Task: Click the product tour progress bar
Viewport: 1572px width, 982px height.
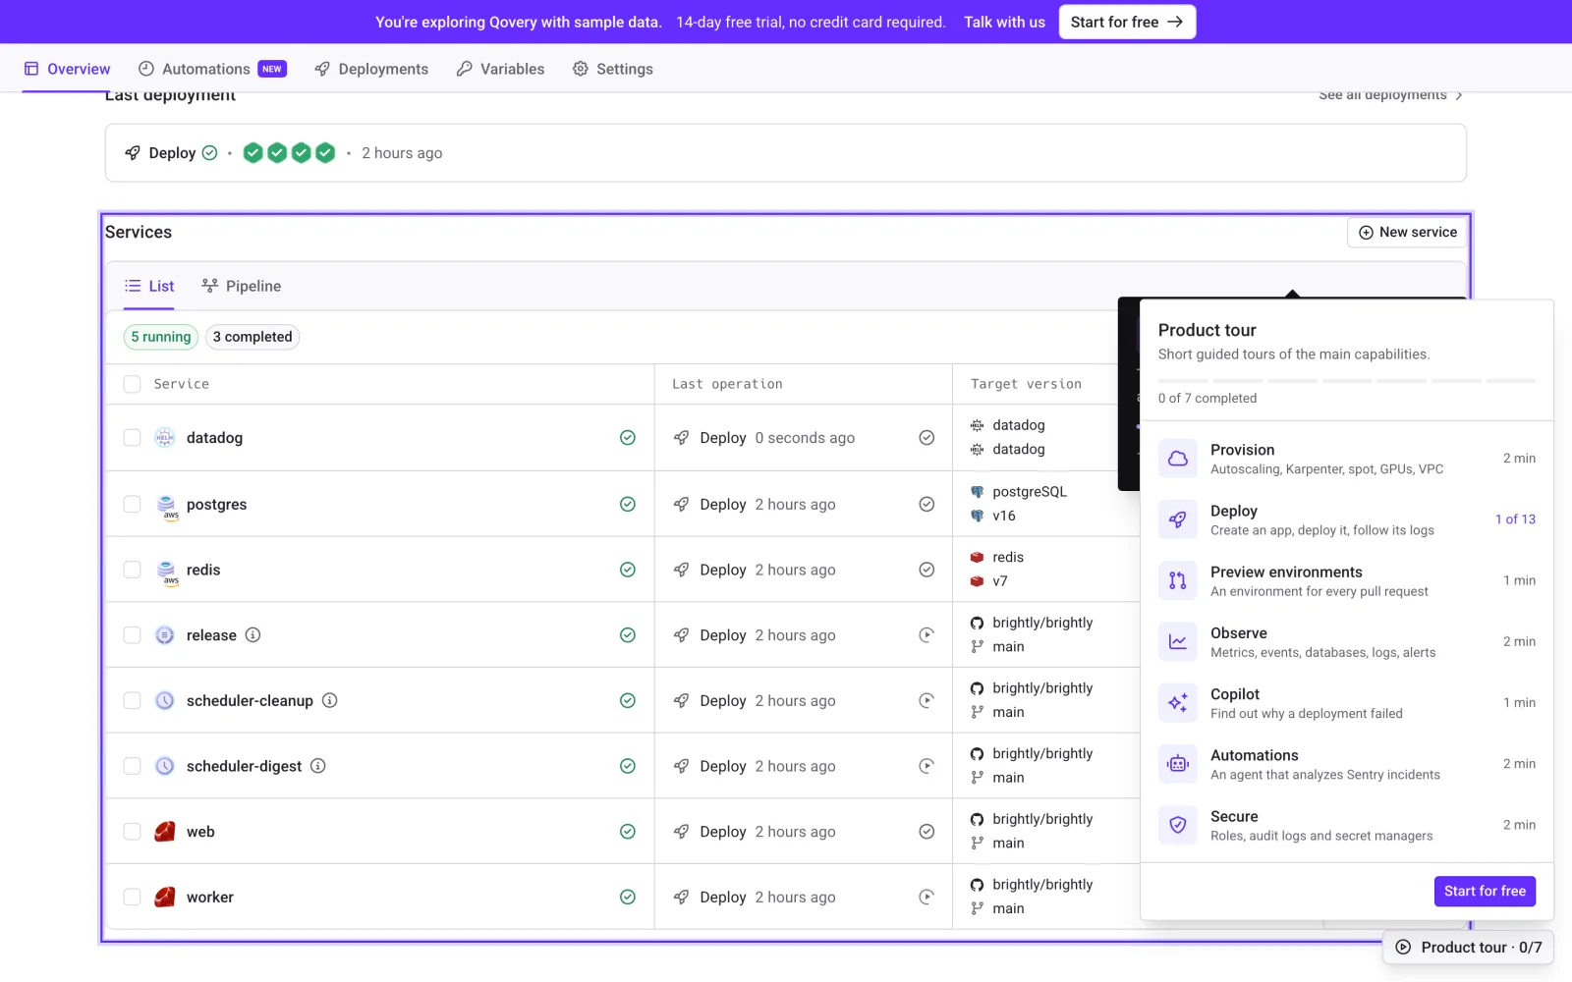Action: pyautogui.click(x=1346, y=380)
